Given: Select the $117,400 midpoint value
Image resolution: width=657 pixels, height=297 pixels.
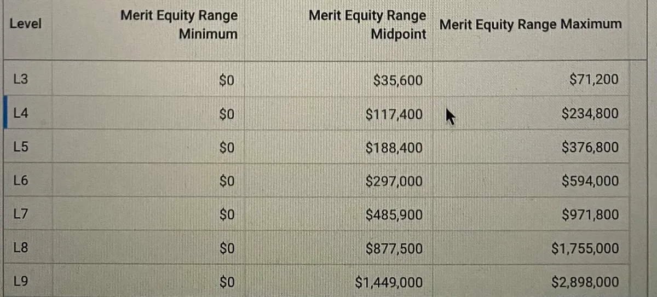Looking at the screenshot, I should pyautogui.click(x=394, y=114).
